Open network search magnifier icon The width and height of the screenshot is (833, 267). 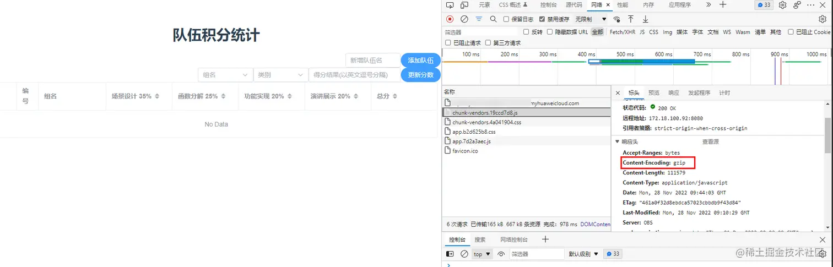click(x=493, y=19)
